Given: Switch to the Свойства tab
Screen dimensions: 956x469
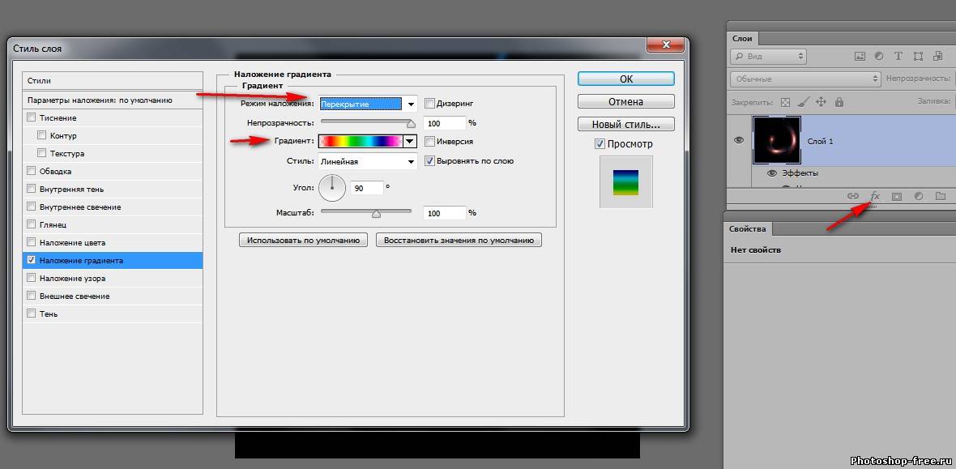Looking at the screenshot, I should coord(747,229).
